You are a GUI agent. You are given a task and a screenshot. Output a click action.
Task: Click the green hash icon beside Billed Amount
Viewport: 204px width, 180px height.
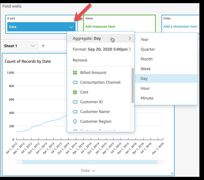[75, 73]
